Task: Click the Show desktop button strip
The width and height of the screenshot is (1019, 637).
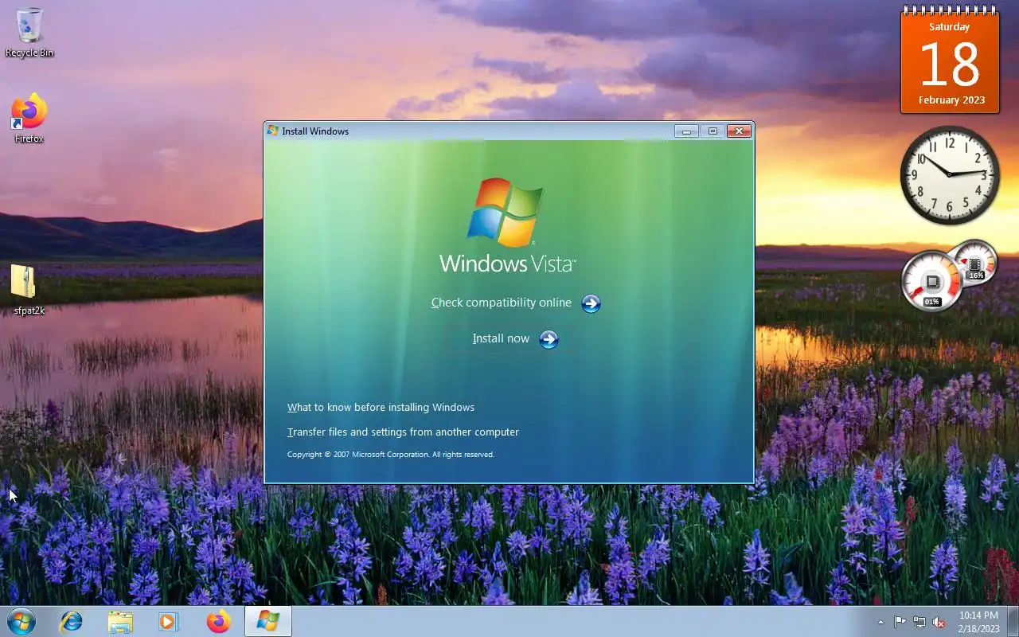Action: pyautogui.click(x=1013, y=622)
